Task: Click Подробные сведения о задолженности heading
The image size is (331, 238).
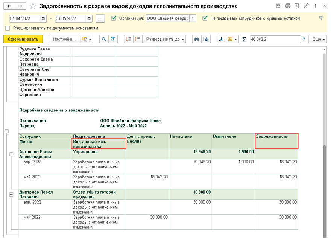Action: (x=59, y=110)
